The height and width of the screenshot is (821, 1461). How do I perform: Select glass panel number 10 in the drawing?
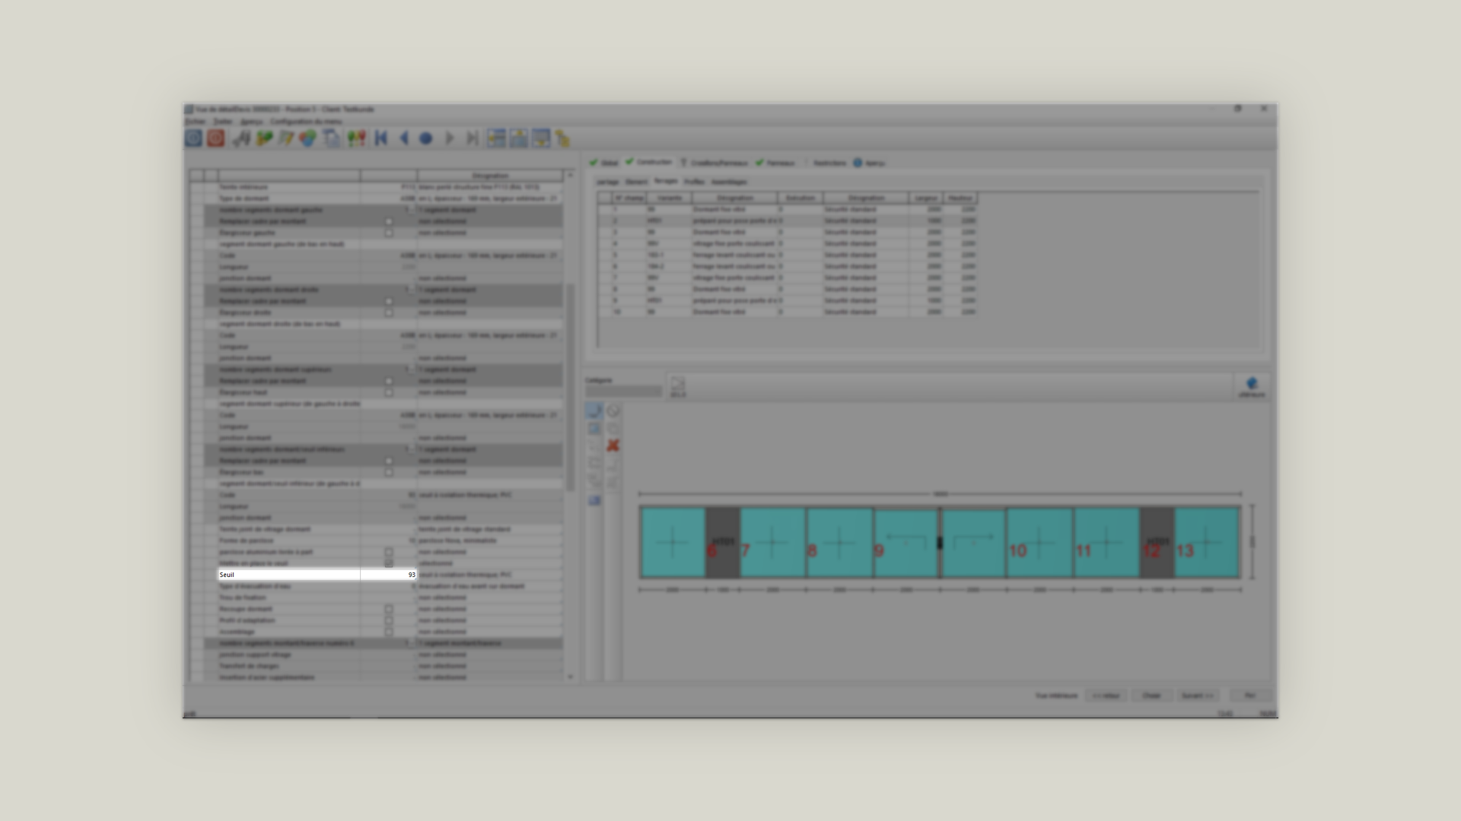(x=1039, y=543)
